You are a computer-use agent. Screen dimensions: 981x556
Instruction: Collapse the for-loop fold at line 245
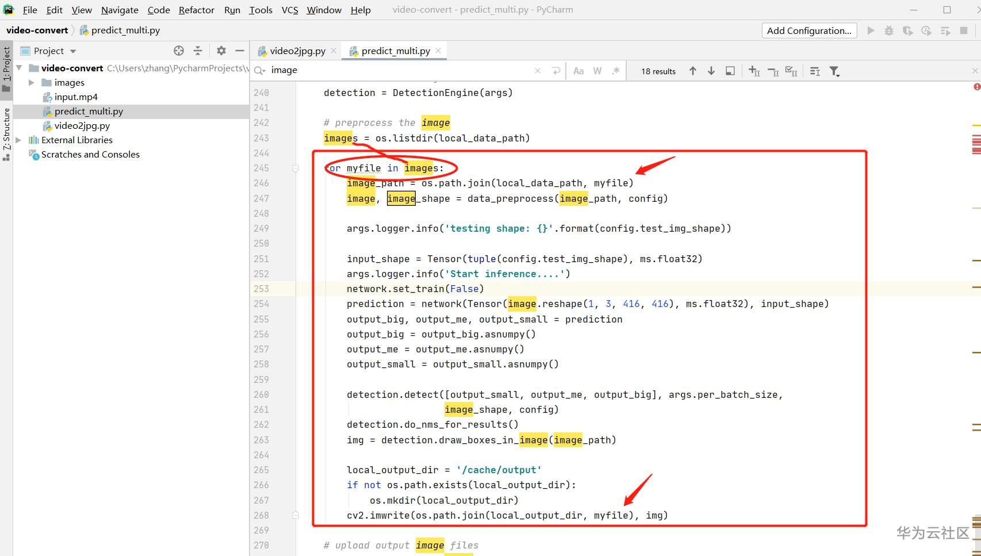click(296, 168)
